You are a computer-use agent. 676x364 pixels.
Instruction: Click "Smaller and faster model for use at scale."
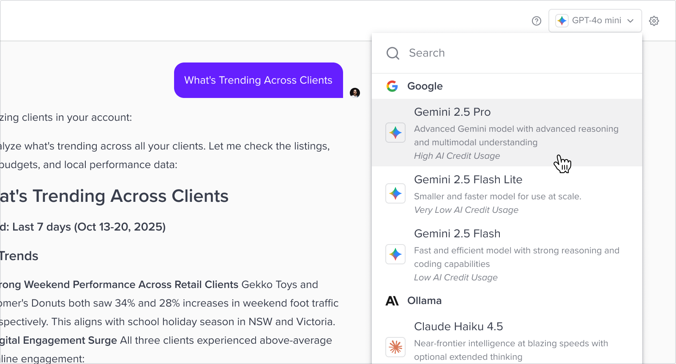click(498, 196)
